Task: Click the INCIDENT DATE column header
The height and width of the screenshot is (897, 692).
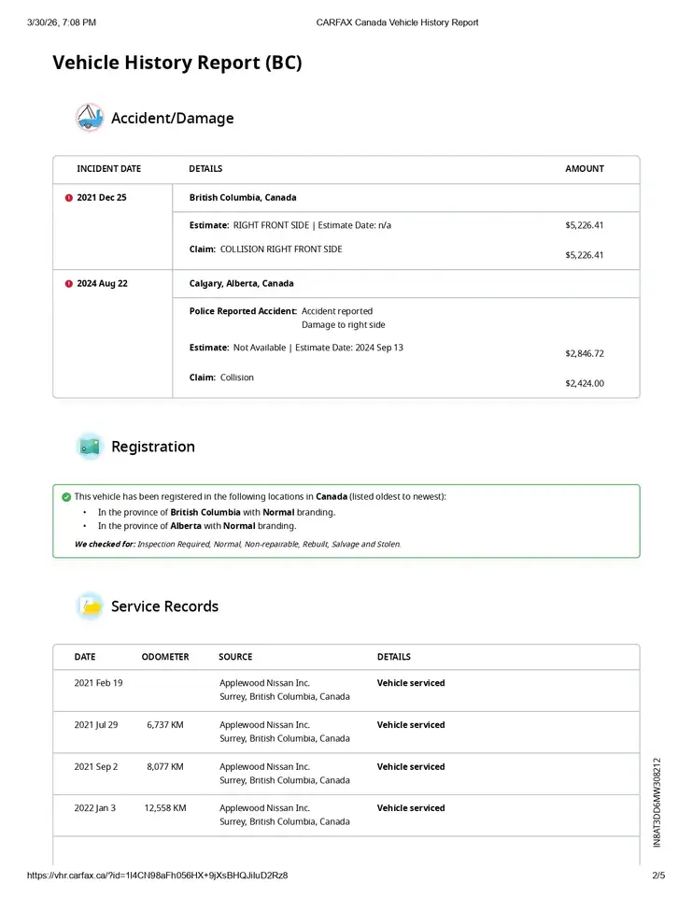Action: tap(108, 169)
